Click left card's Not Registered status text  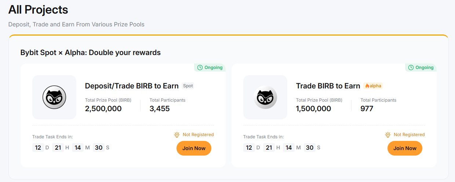pos(198,135)
